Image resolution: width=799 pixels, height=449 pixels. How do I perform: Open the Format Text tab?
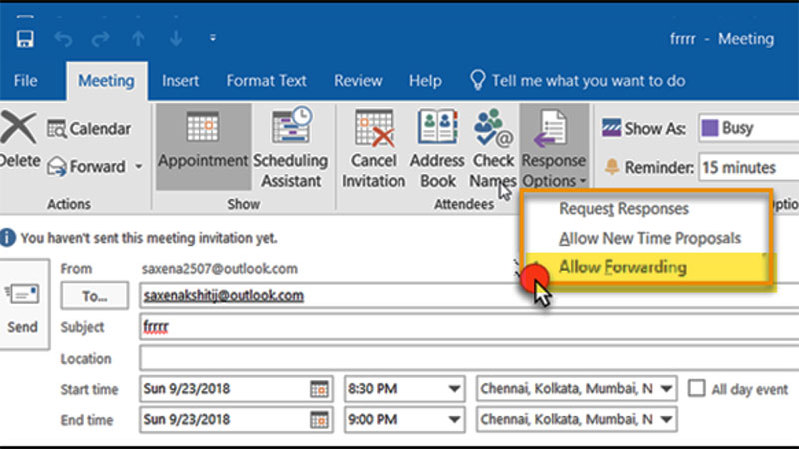[x=266, y=81]
